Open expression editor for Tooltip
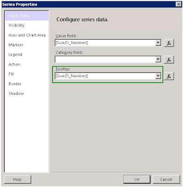Image resolution: width=183 pixels, height=187 pixels. coord(169,76)
